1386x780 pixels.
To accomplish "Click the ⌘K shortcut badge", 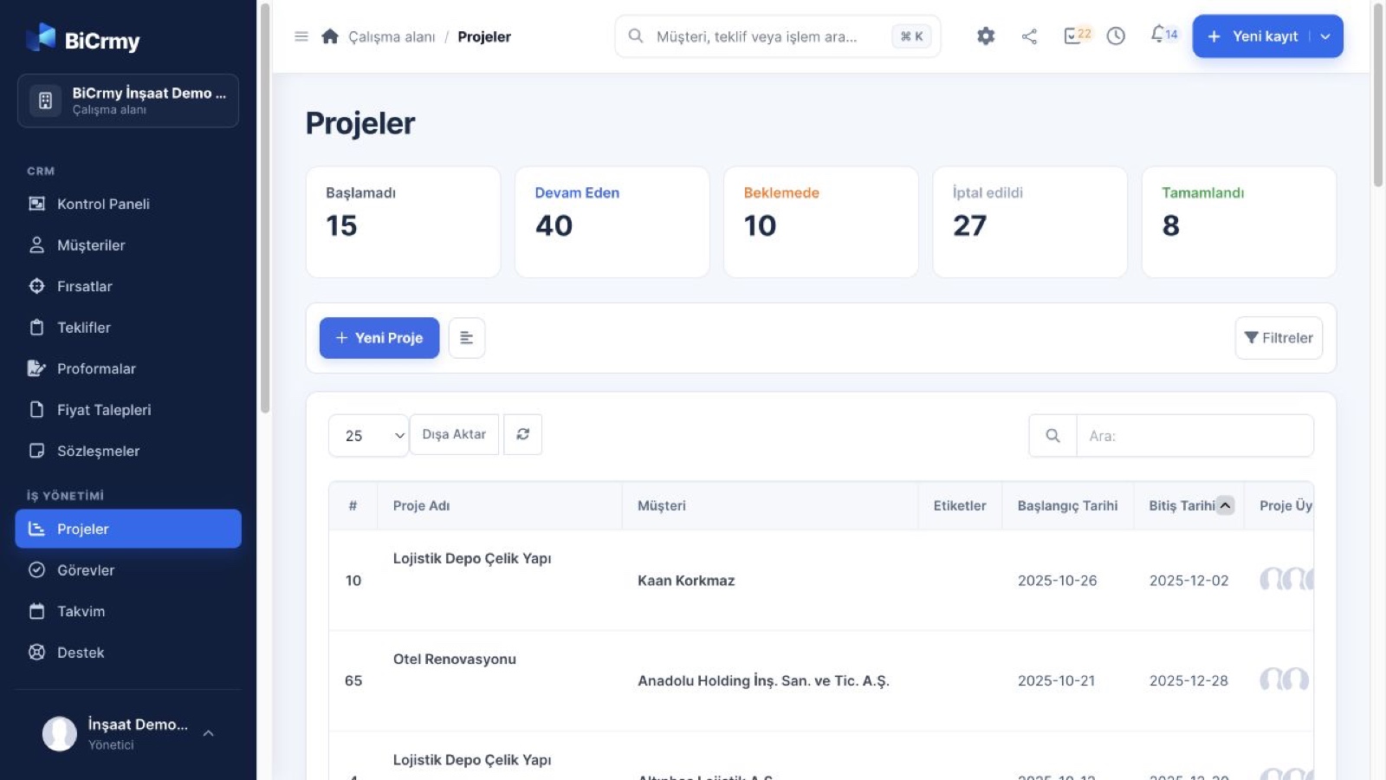I will [x=912, y=36].
